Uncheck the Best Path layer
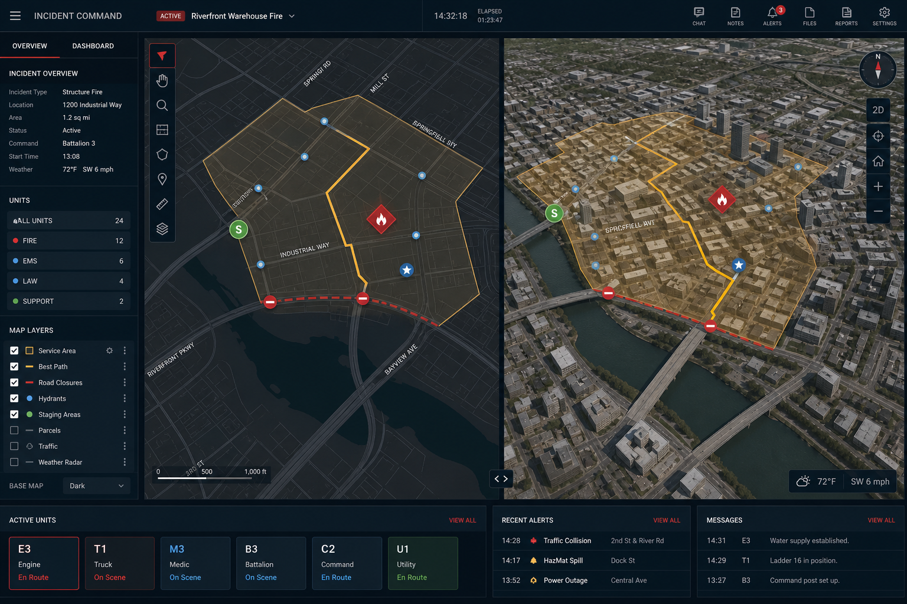 [14, 366]
